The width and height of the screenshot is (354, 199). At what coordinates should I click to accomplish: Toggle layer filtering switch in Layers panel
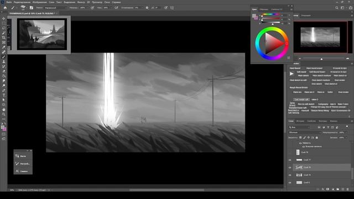tap(347, 127)
